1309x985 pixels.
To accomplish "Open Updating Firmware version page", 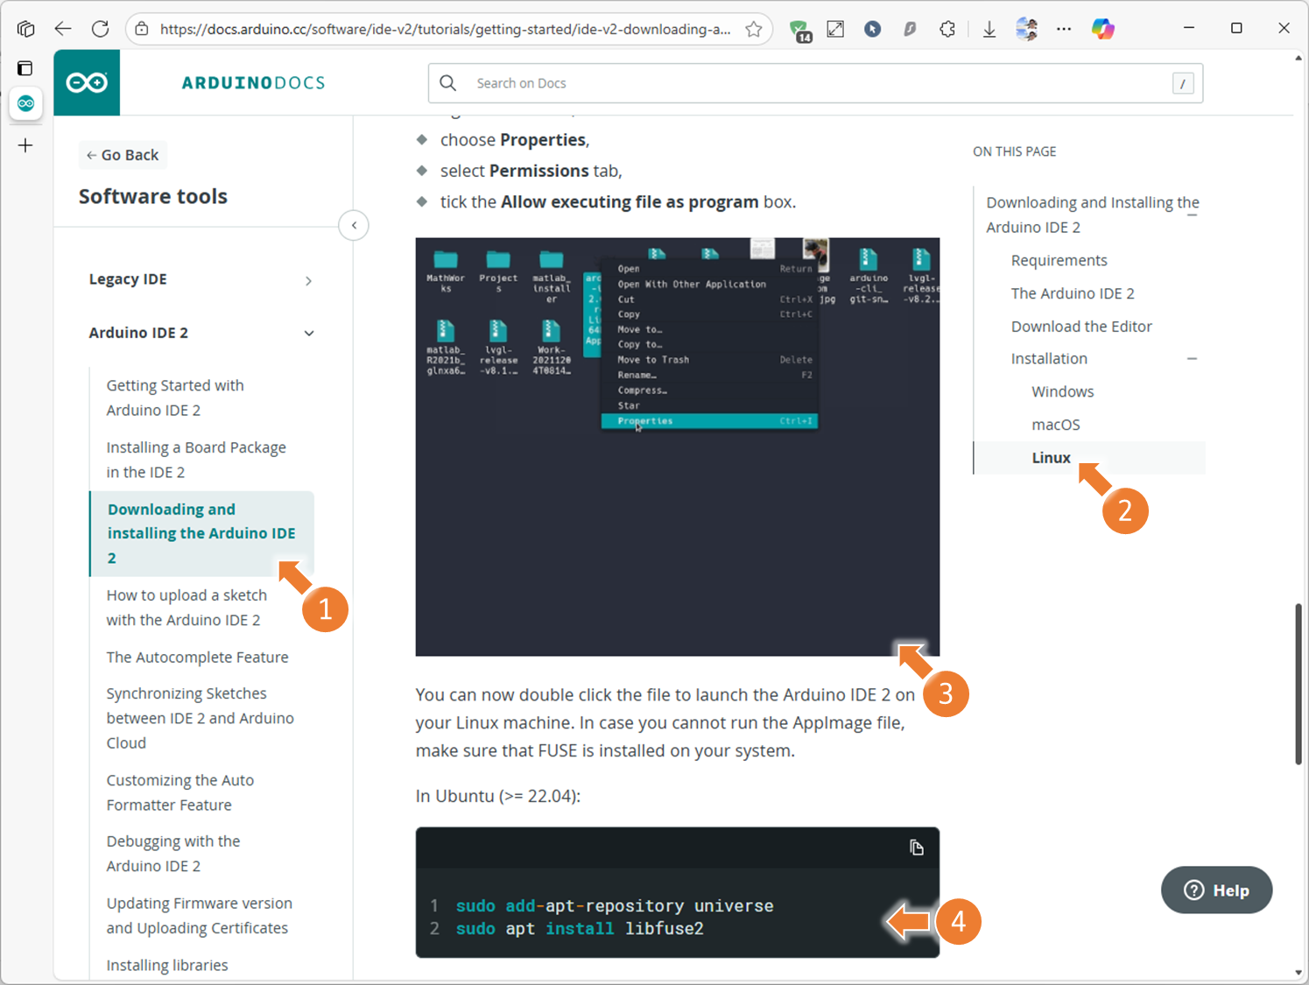I will point(200,916).
